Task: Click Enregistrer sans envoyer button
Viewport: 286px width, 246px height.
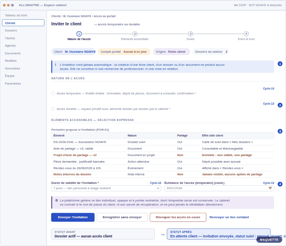Action: click(x=122, y=217)
